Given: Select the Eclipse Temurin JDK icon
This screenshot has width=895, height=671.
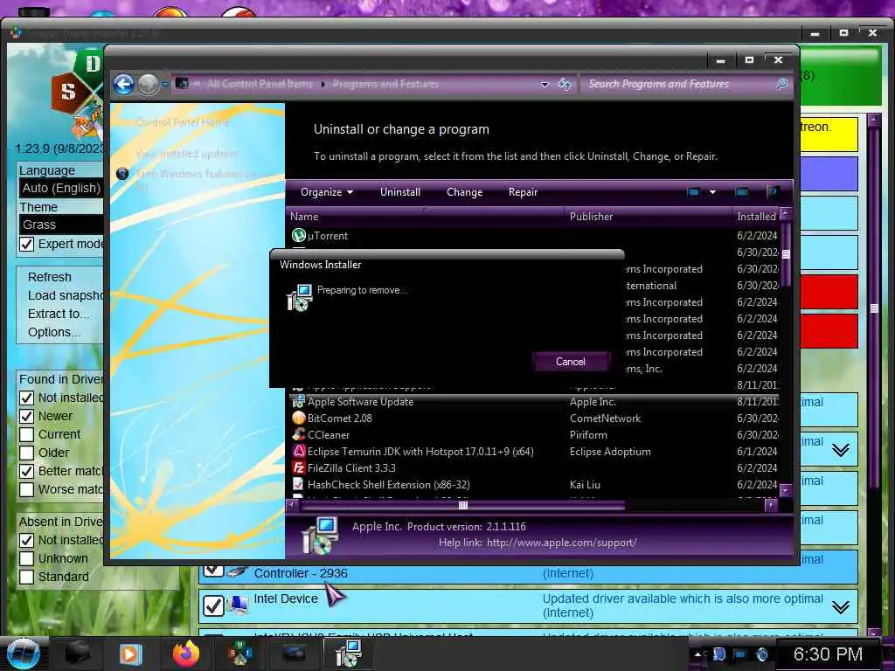Looking at the screenshot, I should pyautogui.click(x=299, y=451).
